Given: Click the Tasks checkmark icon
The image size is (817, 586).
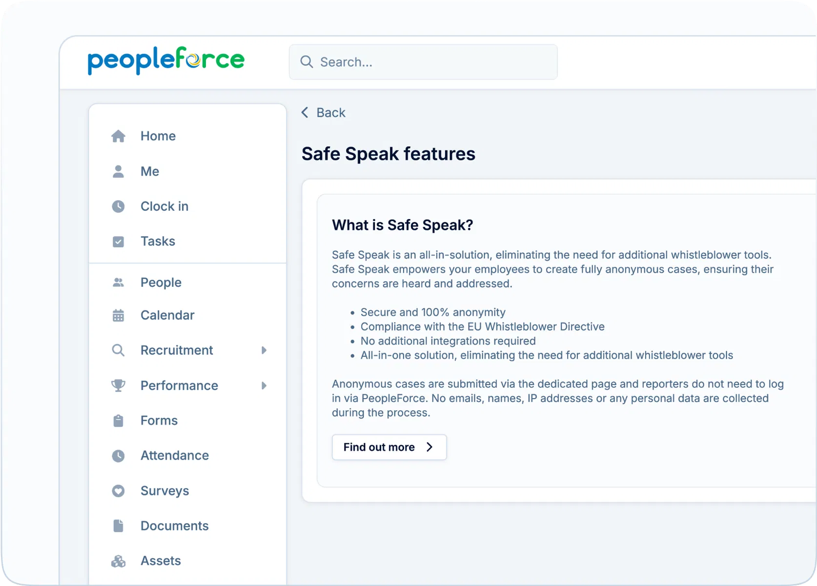Looking at the screenshot, I should point(118,242).
